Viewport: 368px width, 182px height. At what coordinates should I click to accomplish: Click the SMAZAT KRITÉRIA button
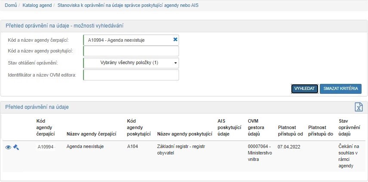click(x=340, y=89)
